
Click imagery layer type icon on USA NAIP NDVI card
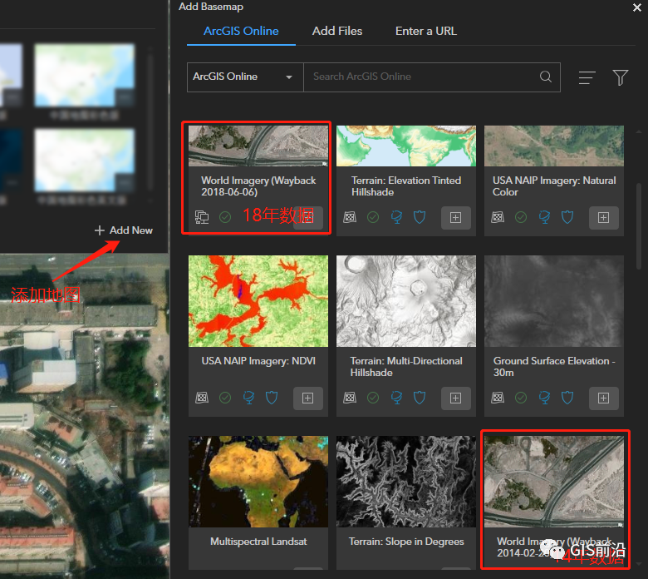click(x=202, y=398)
